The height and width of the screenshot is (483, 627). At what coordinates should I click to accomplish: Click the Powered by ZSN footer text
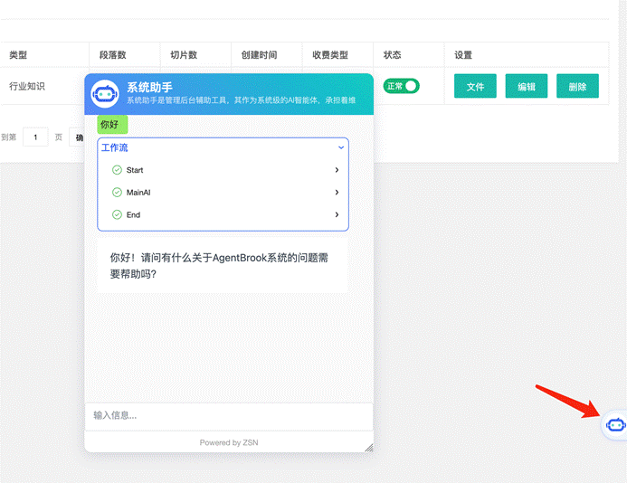click(229, 442)
